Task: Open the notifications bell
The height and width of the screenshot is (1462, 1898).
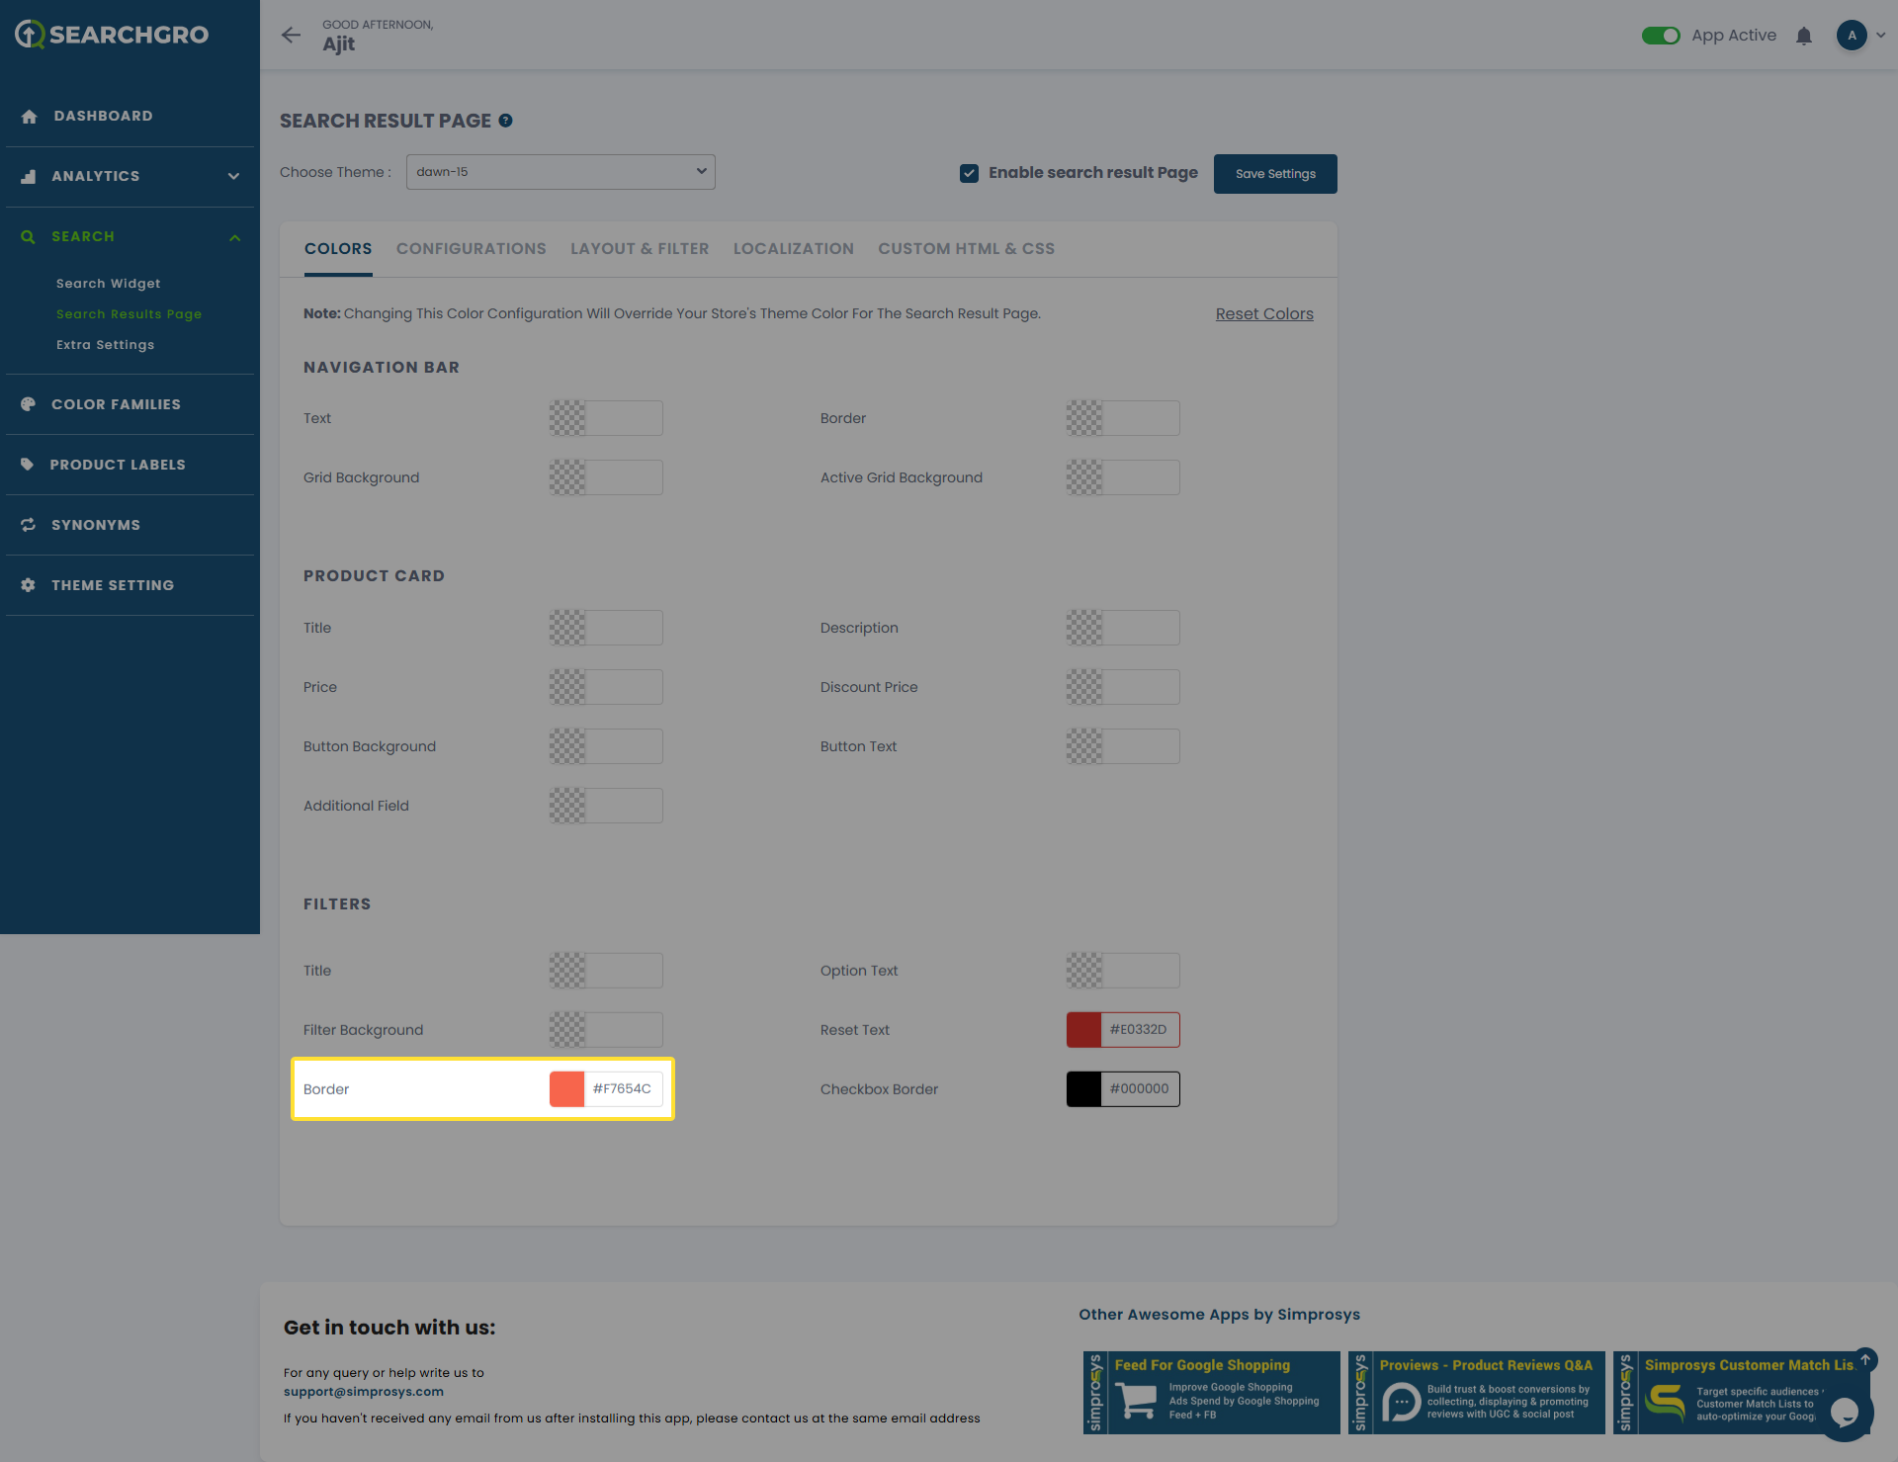Action: pyautogui.click(x=1803, y=36)
